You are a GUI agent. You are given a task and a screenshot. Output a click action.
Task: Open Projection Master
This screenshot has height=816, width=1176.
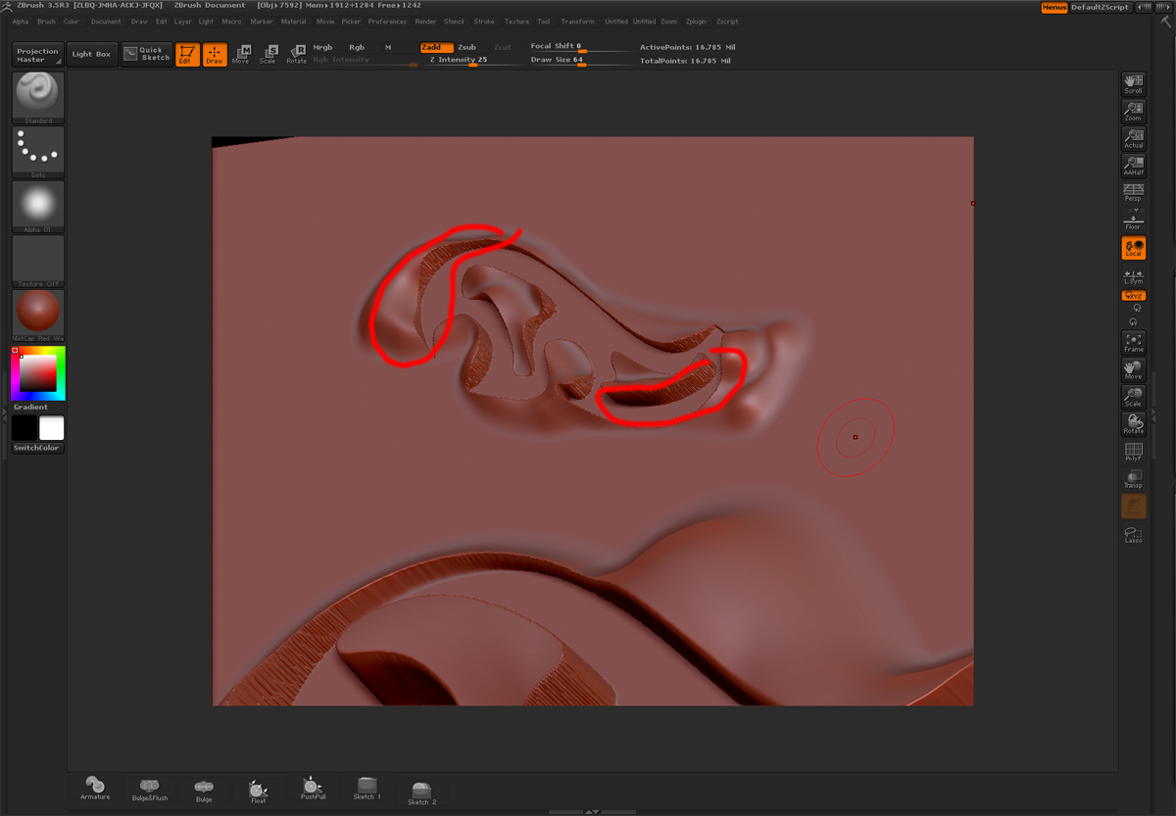point(37,55)
